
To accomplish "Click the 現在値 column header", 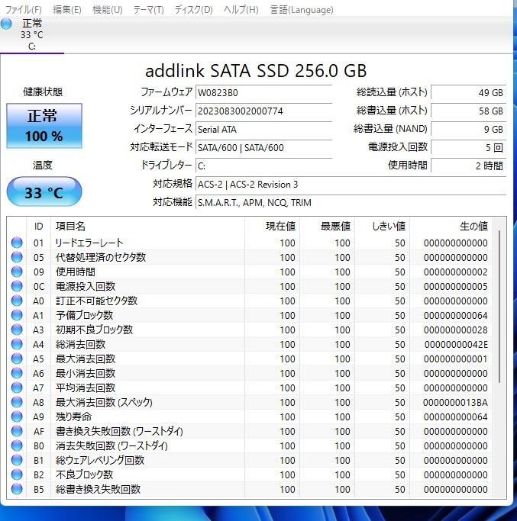I will pos(272,227).
